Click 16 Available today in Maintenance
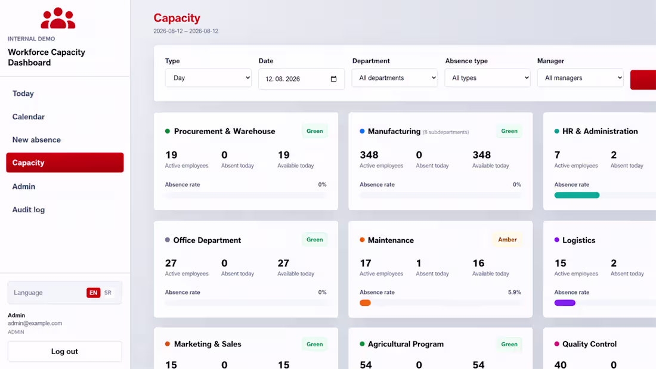This screenshot has height=369, width=656. point(490,268)
